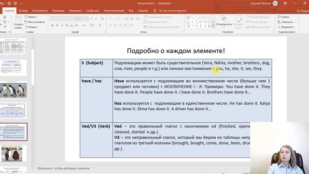Select the penguins slide thumbnail in the panel

[13, 90]
